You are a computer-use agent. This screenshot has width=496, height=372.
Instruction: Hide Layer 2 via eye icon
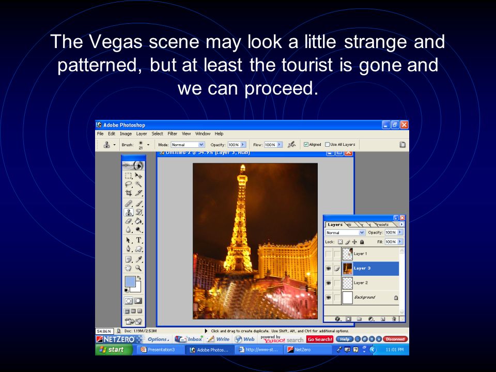coord(329,283)
